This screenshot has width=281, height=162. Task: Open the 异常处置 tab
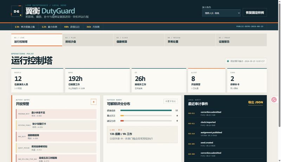point(190,40)
